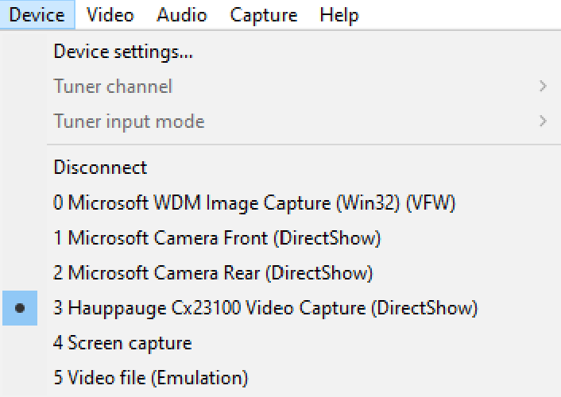Select 5 Video file (Emulation)
Image resolution: width=561 pixels, height=397 pixels.
[x=281, y=378]
